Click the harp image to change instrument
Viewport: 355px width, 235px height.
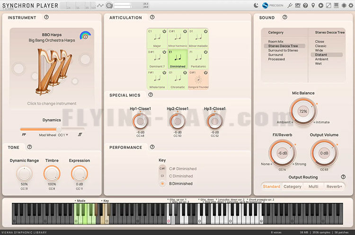click(53, 71)
